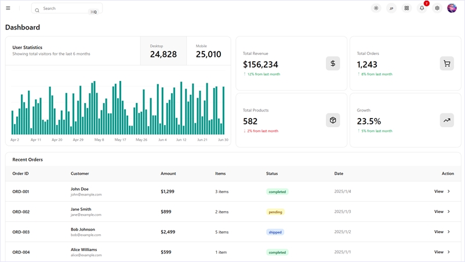This screenshot has height=262, width=465.
Task: Click john@example.com email in first row
Action: click(86, 195)
